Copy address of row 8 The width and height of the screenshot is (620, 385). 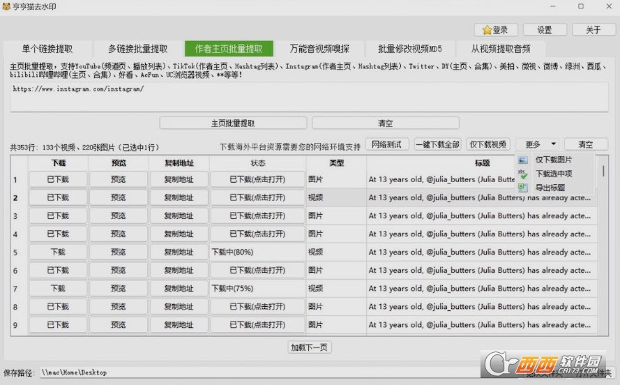tap(179, 307)
